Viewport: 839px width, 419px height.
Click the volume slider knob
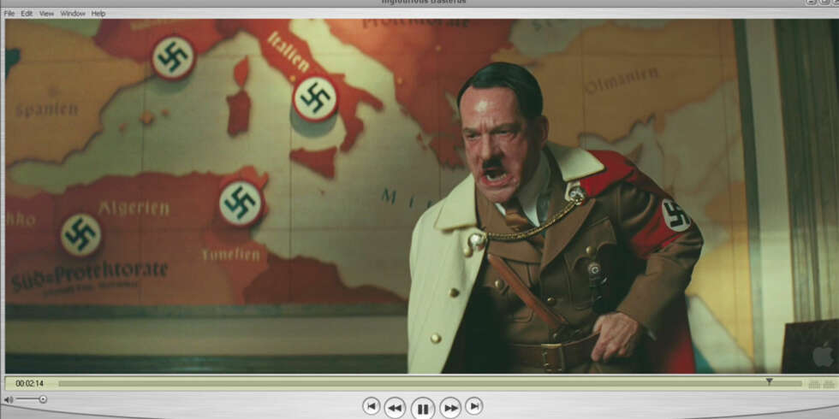click(x=43, y=399)
